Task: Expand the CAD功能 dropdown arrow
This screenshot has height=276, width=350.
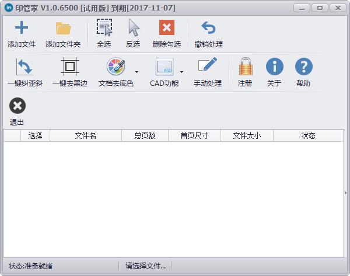Action: click(181, 72)
